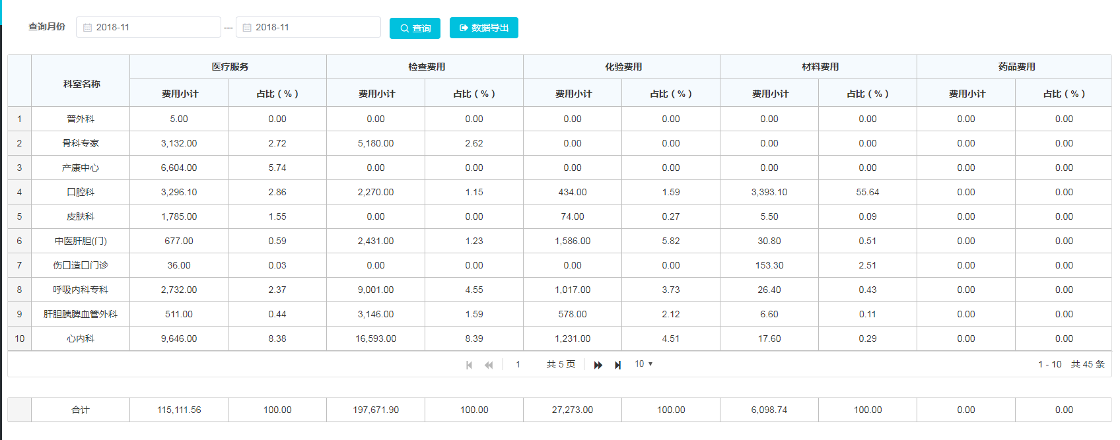Click the 检查费用 column group header
This screenshot has width=1120, height=440.
[x=427, y=67]
